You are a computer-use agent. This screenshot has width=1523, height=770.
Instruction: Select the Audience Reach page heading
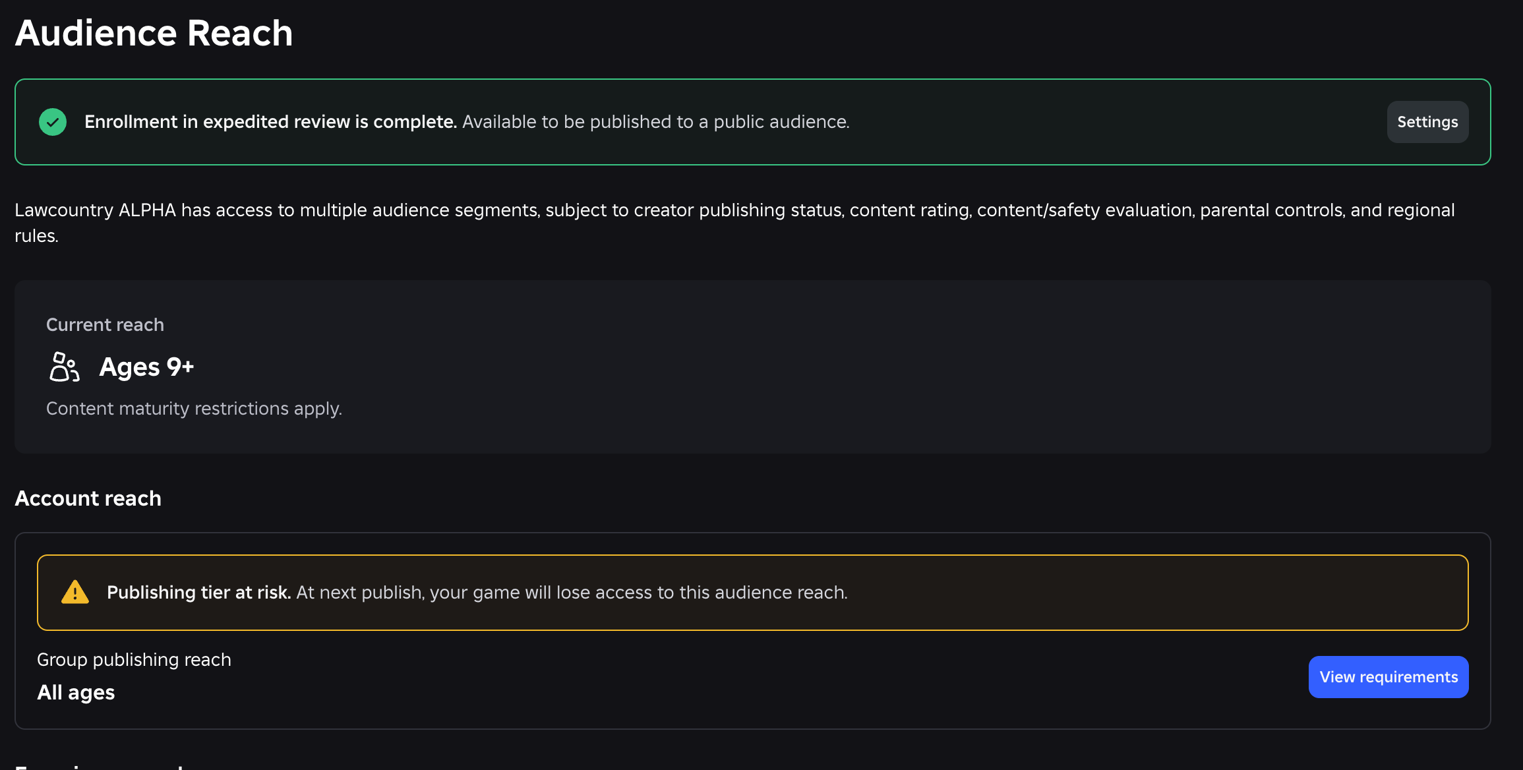pos(154,33)
